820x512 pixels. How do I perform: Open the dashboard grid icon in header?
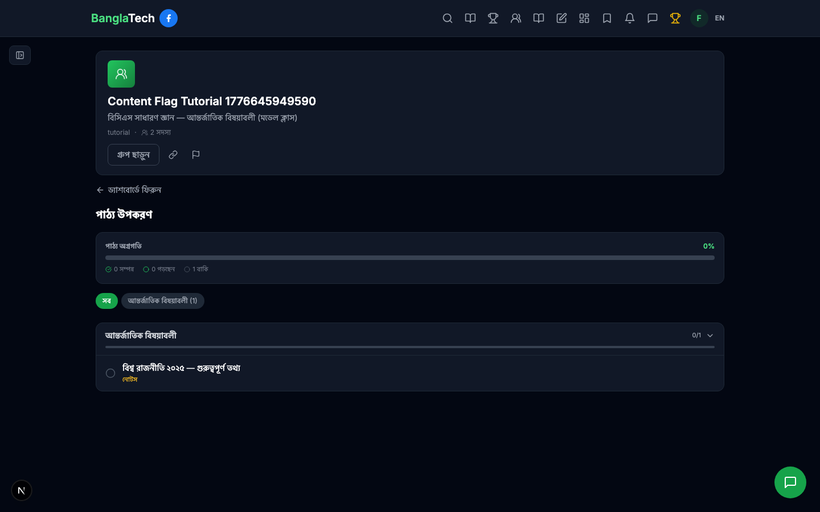click(x=584, y=18)
